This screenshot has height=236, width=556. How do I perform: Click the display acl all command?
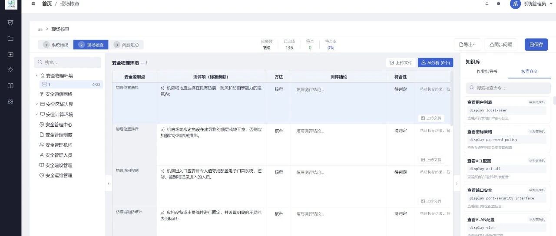coord(485,169)
